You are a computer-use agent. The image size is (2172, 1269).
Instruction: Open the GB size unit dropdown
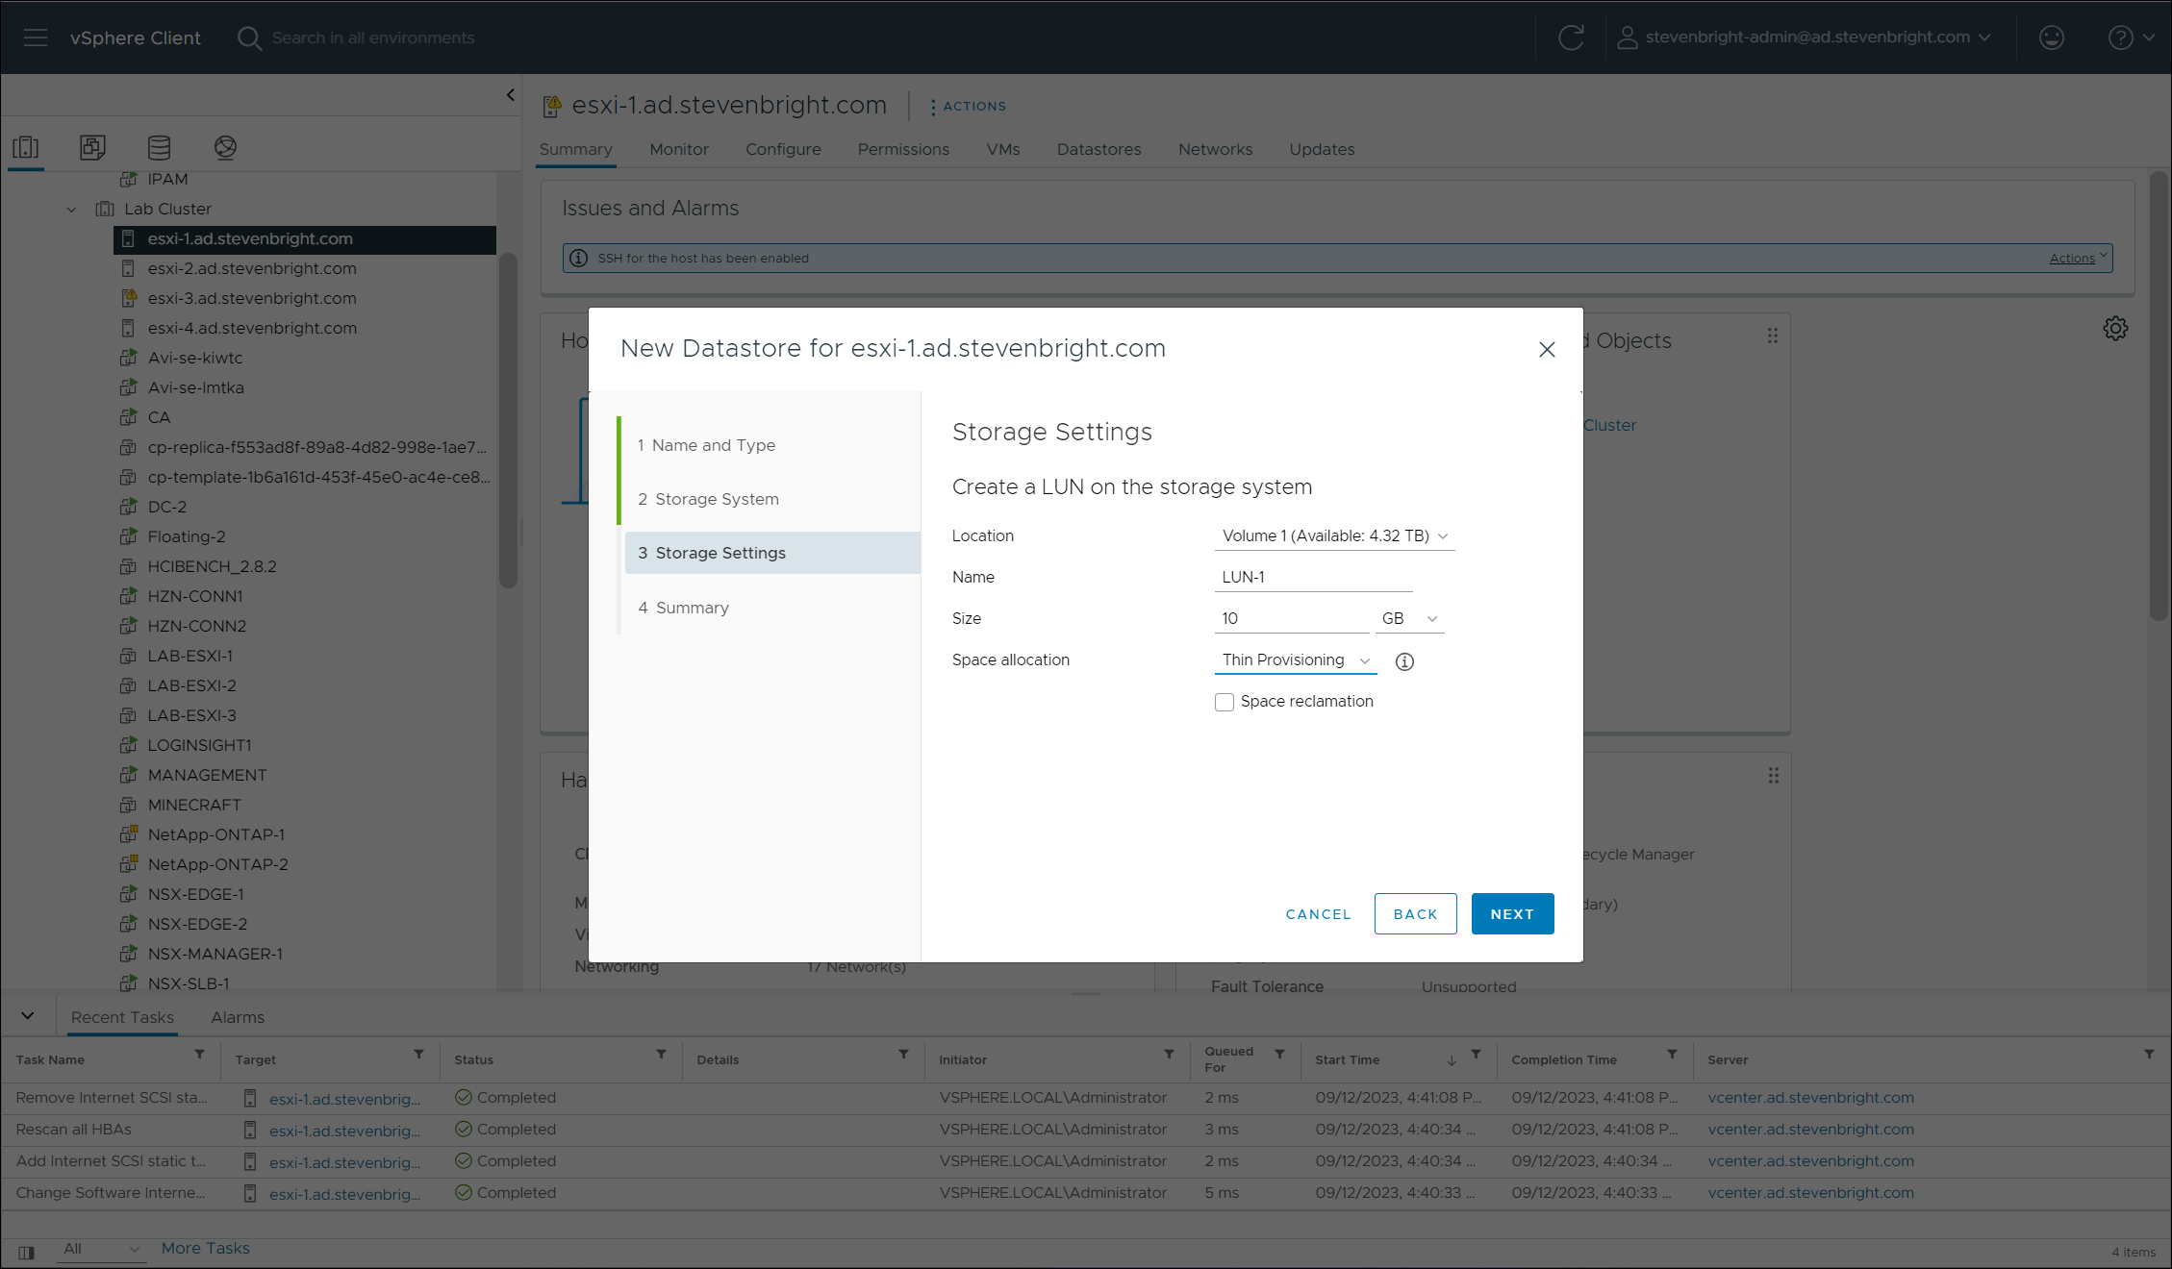(1409, 619)
